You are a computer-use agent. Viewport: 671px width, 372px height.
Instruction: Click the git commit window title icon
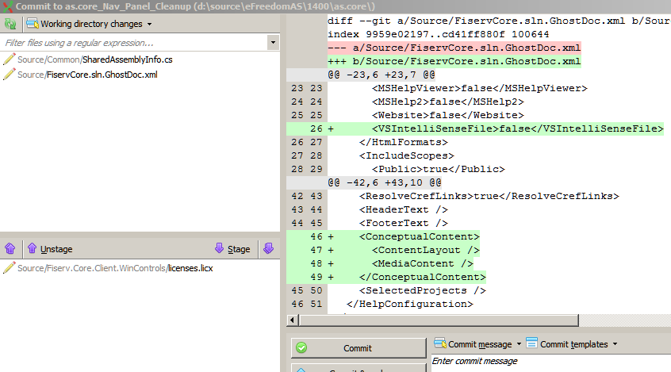pyautogui.click(x=8, y=6)
